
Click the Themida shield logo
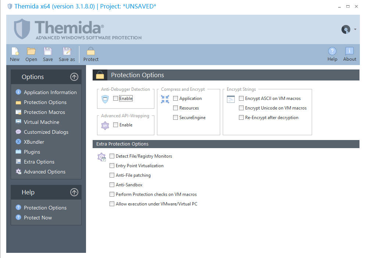point(22,29)
